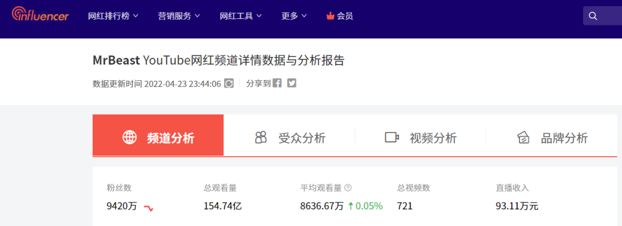Click the search magnifier icon
The height and width of the screenshot is (226, 622).
[593, 16]
